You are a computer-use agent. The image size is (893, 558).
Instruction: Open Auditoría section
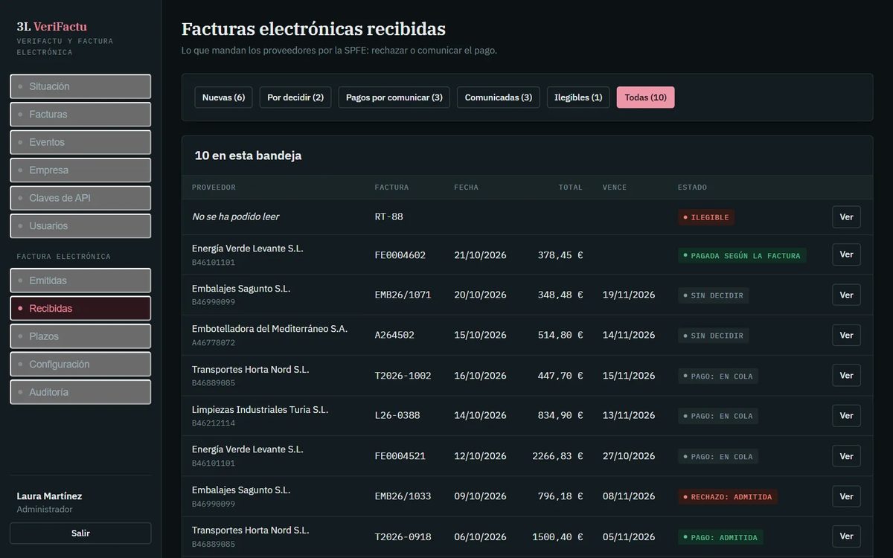80,392
